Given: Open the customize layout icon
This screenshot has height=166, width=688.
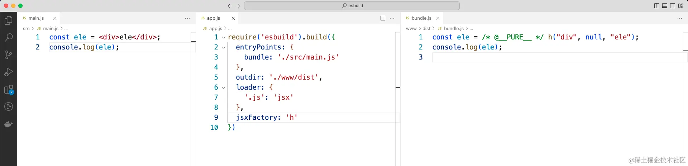Looking at the screenshot, I should tap(681, 6).
